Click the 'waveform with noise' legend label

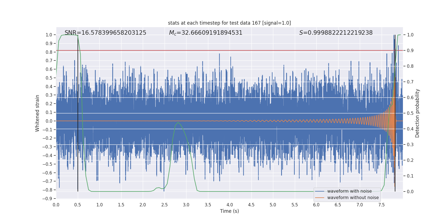click(349, 191)
